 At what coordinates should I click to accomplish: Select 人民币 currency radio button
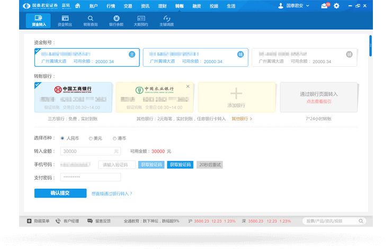(63, 138)
